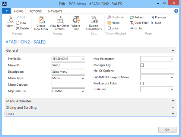181x137 pixels.
Task: Switch to the NAVIGATE ribbon tab
Action: pos(55,11)
